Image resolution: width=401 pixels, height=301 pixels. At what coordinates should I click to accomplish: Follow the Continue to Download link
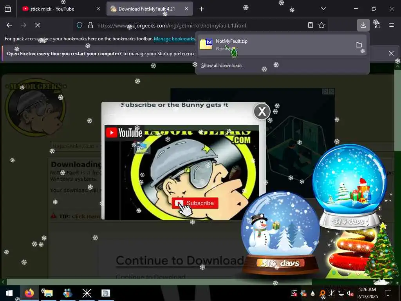pyautogui.click(x=179, y=261)
